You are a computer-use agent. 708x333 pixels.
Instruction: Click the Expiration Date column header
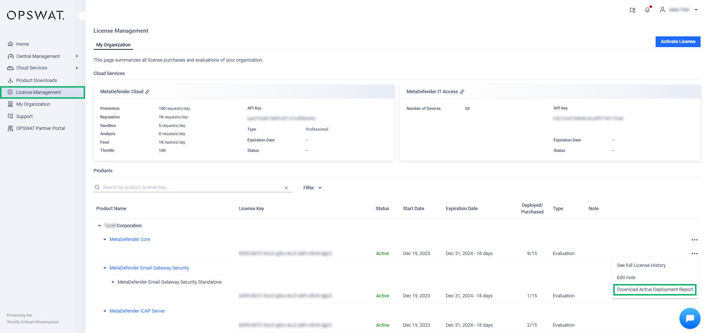click(x=462, y=209)
